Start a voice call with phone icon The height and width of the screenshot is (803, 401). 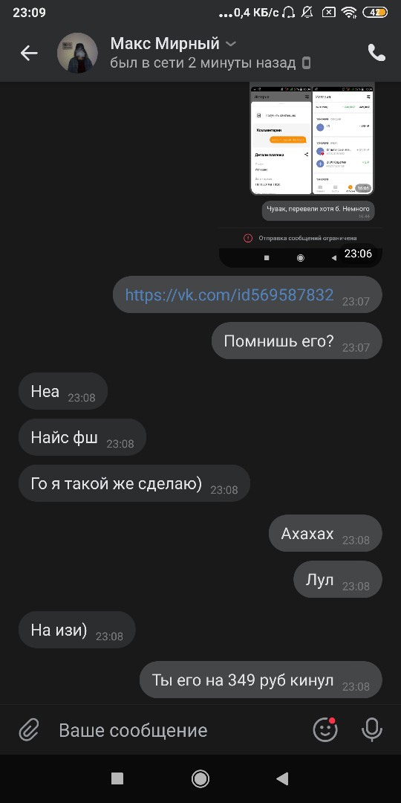click(376, 53)
